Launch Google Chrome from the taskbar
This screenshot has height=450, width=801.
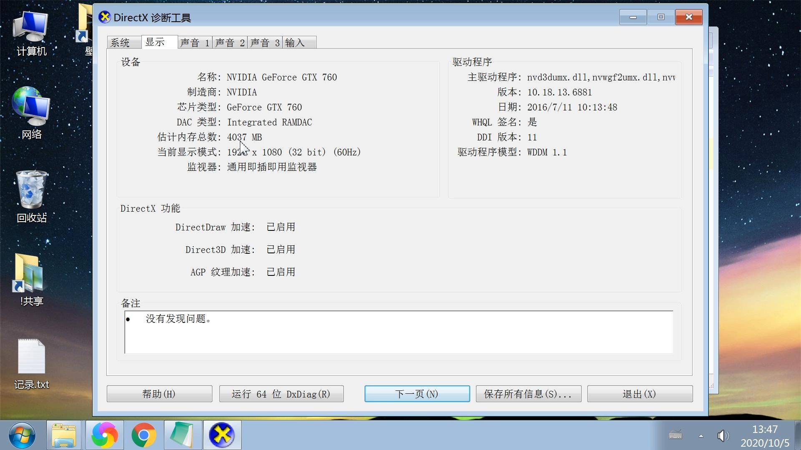click(x=144, y=435)
